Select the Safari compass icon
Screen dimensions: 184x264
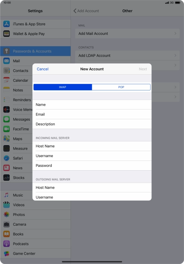coord(6,158)
